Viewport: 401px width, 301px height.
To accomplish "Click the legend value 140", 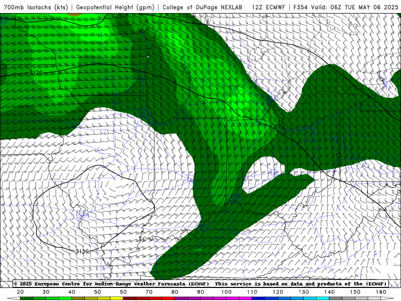I will pyautogui.click(x=329, y=292).
